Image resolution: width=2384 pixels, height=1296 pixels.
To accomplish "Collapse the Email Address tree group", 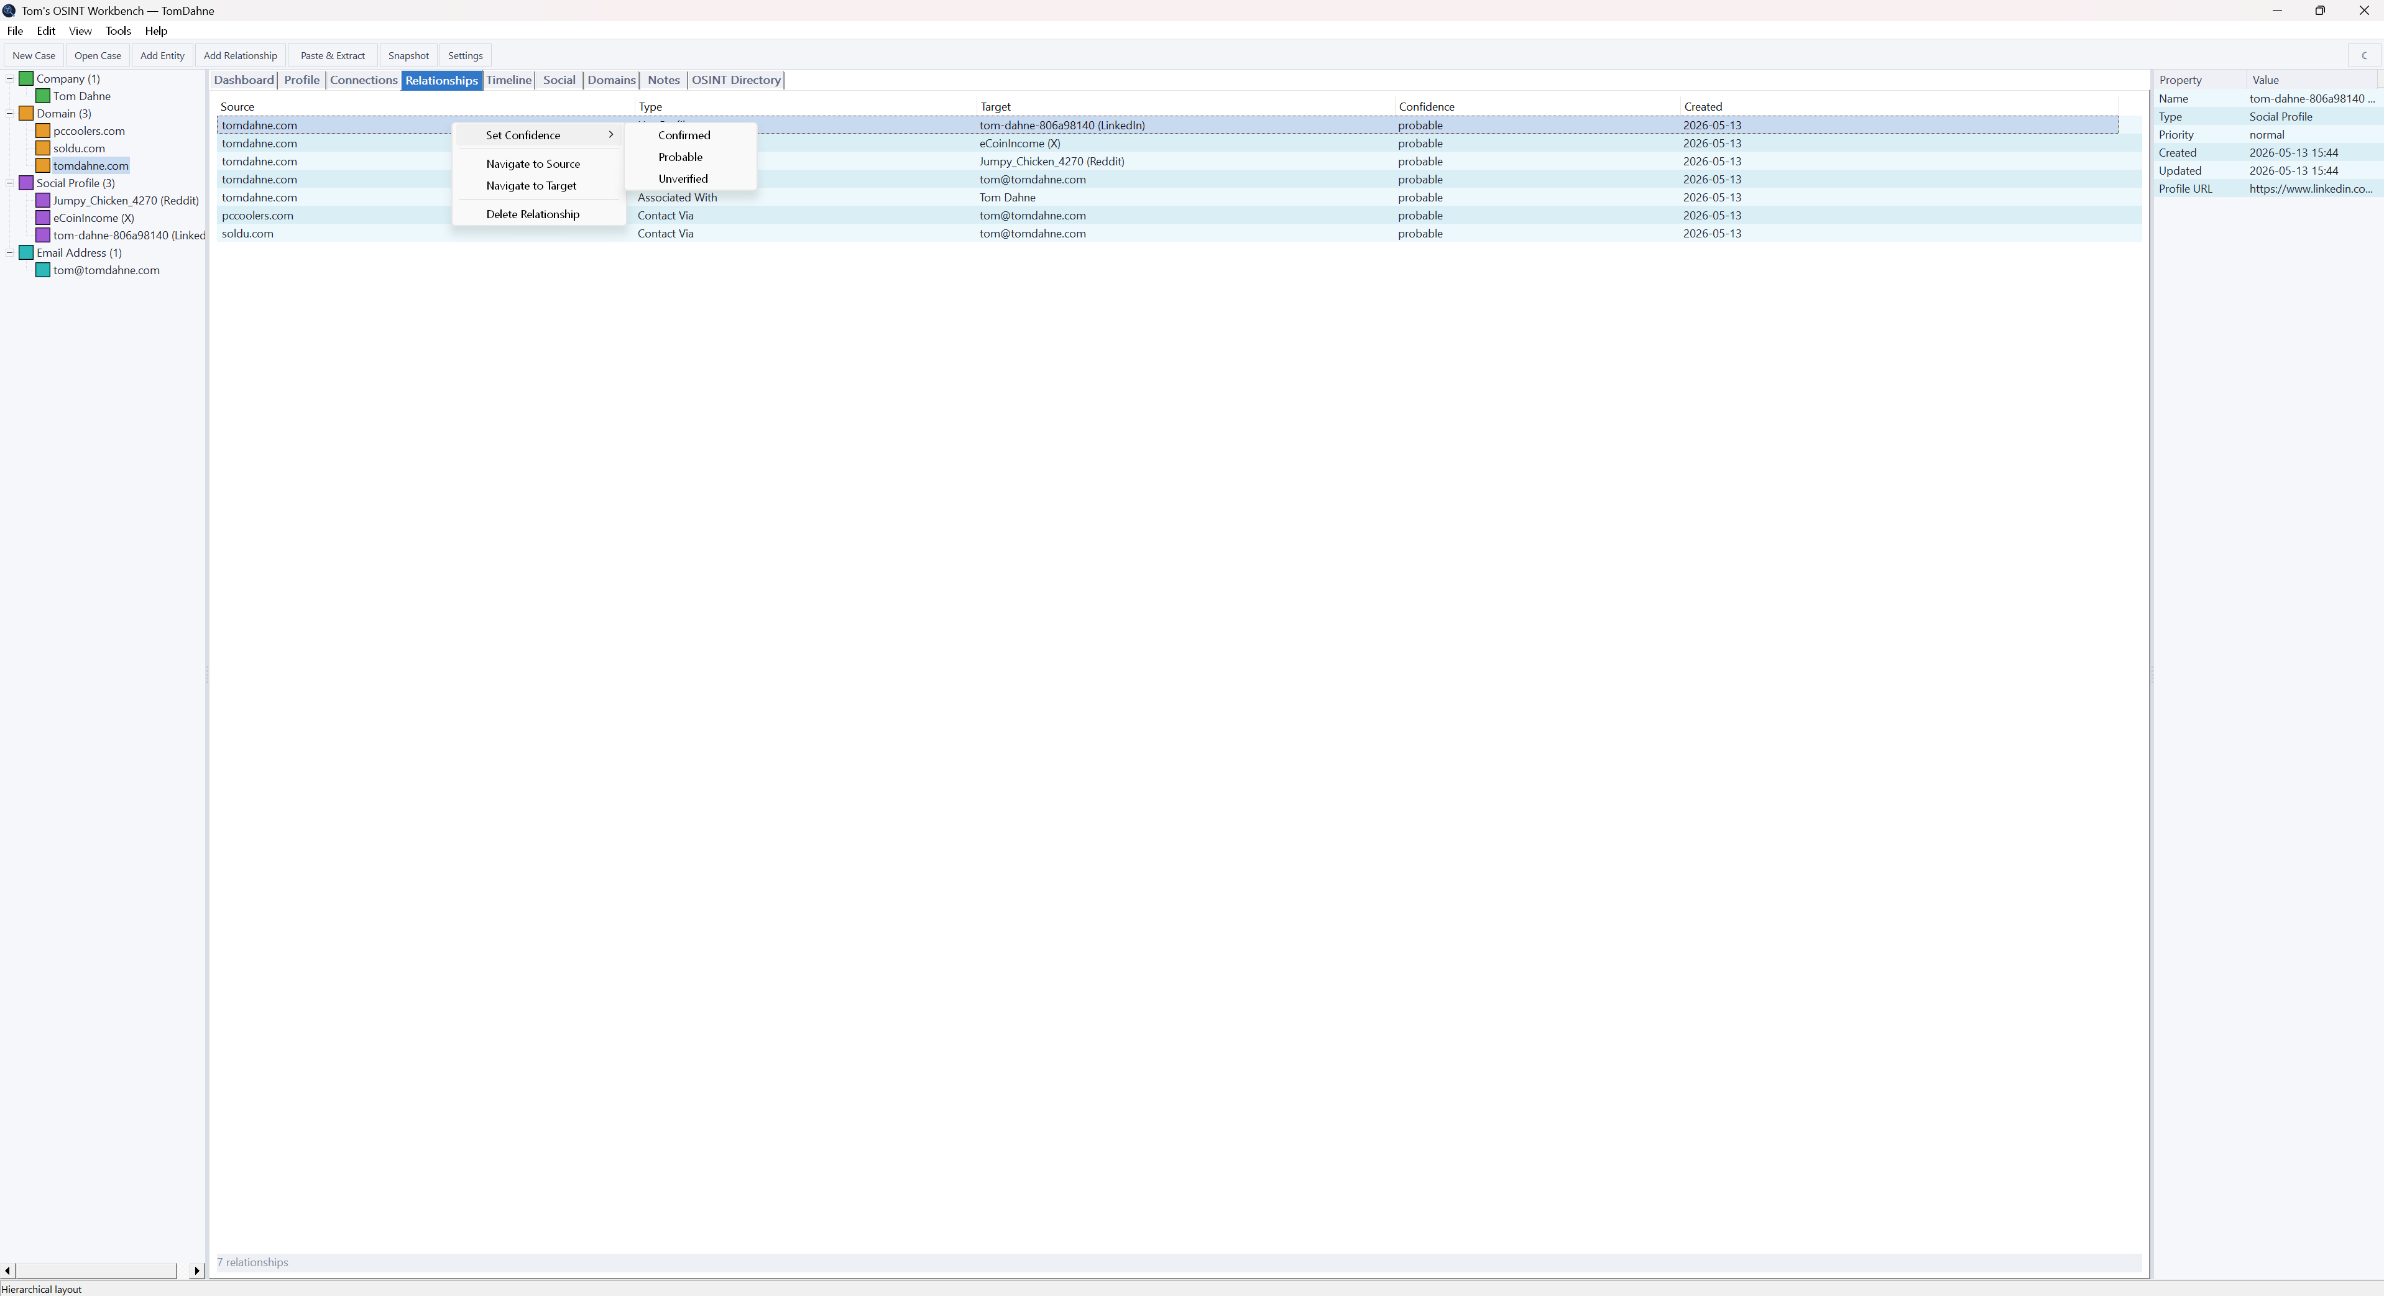I will 9,252.
